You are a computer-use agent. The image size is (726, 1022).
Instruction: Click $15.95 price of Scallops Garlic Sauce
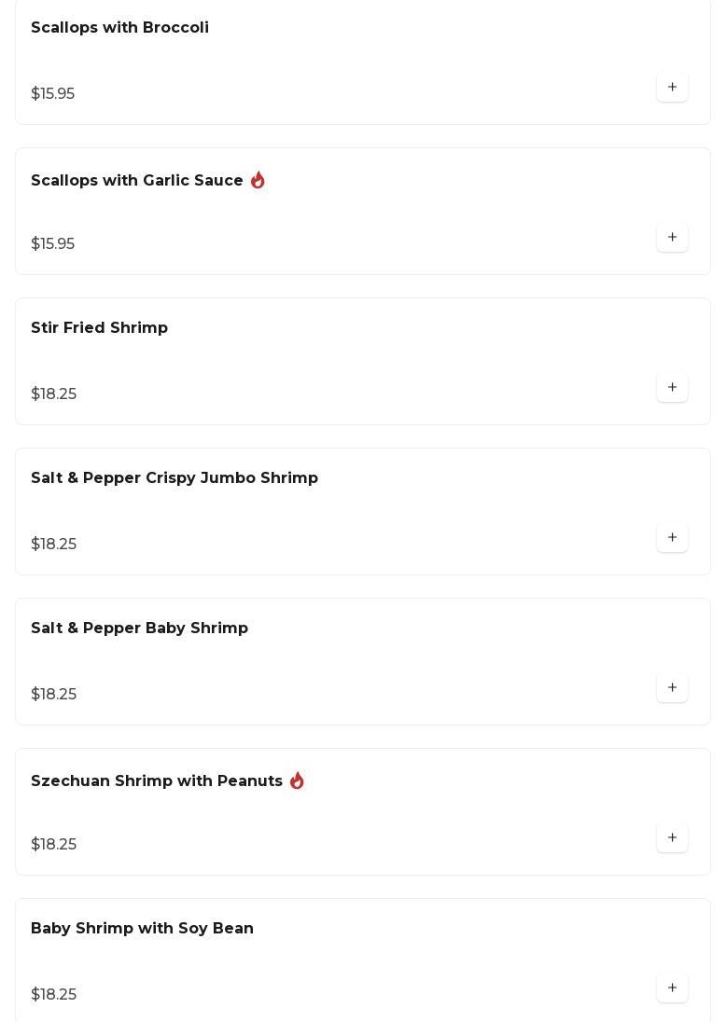[53, 244]
